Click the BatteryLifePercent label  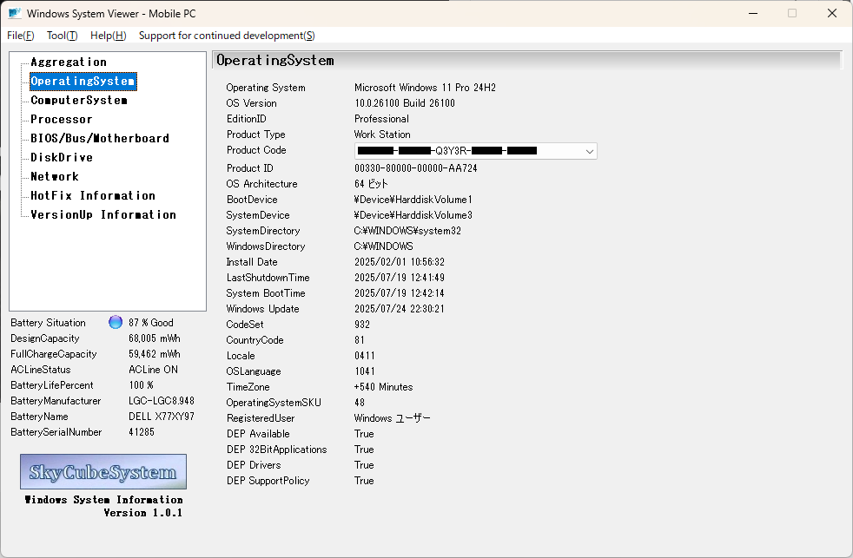(x=51, y=385)
